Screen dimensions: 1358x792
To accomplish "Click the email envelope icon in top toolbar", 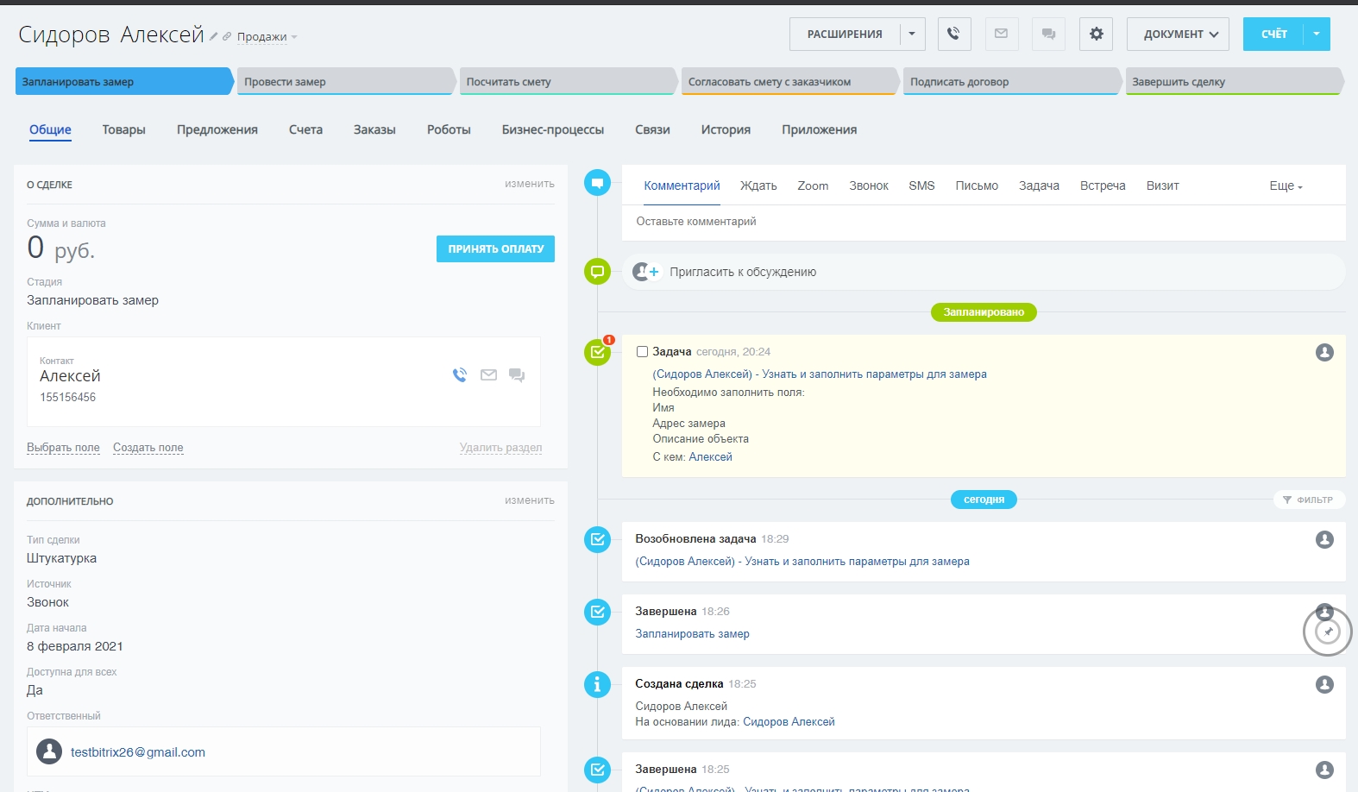I will tap(1001, 34).
